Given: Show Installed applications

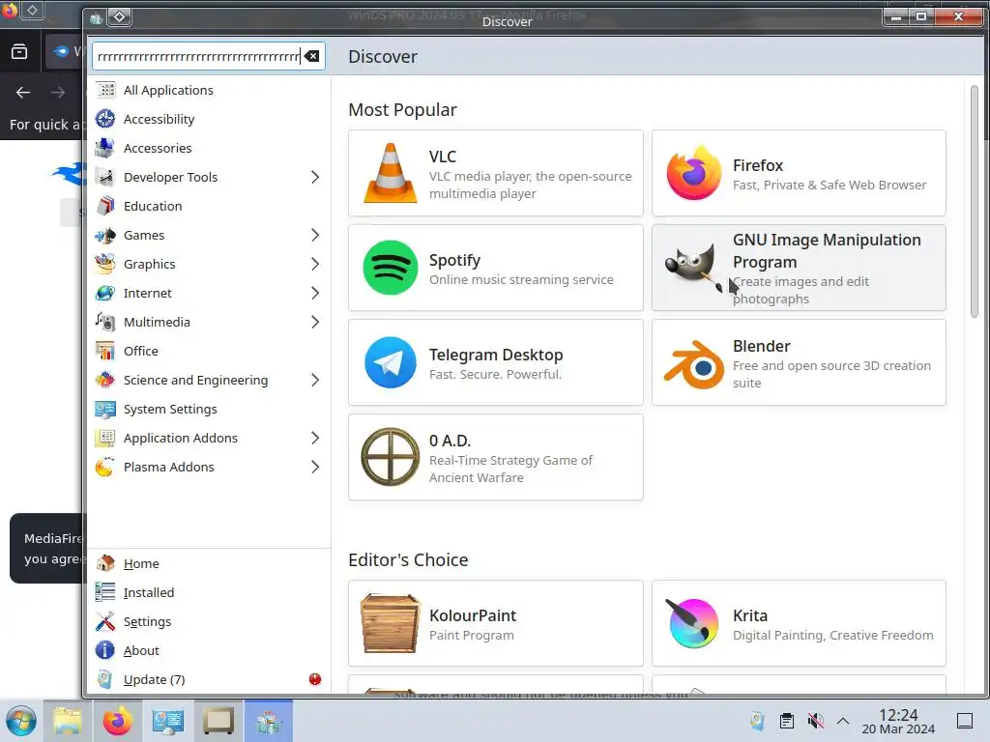Looking at the screenshot, I should pyautogui.click(x=209, y=592).
